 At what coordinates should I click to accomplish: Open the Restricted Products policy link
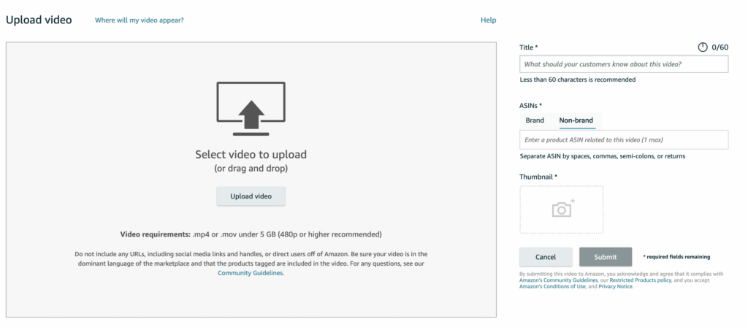640,280
